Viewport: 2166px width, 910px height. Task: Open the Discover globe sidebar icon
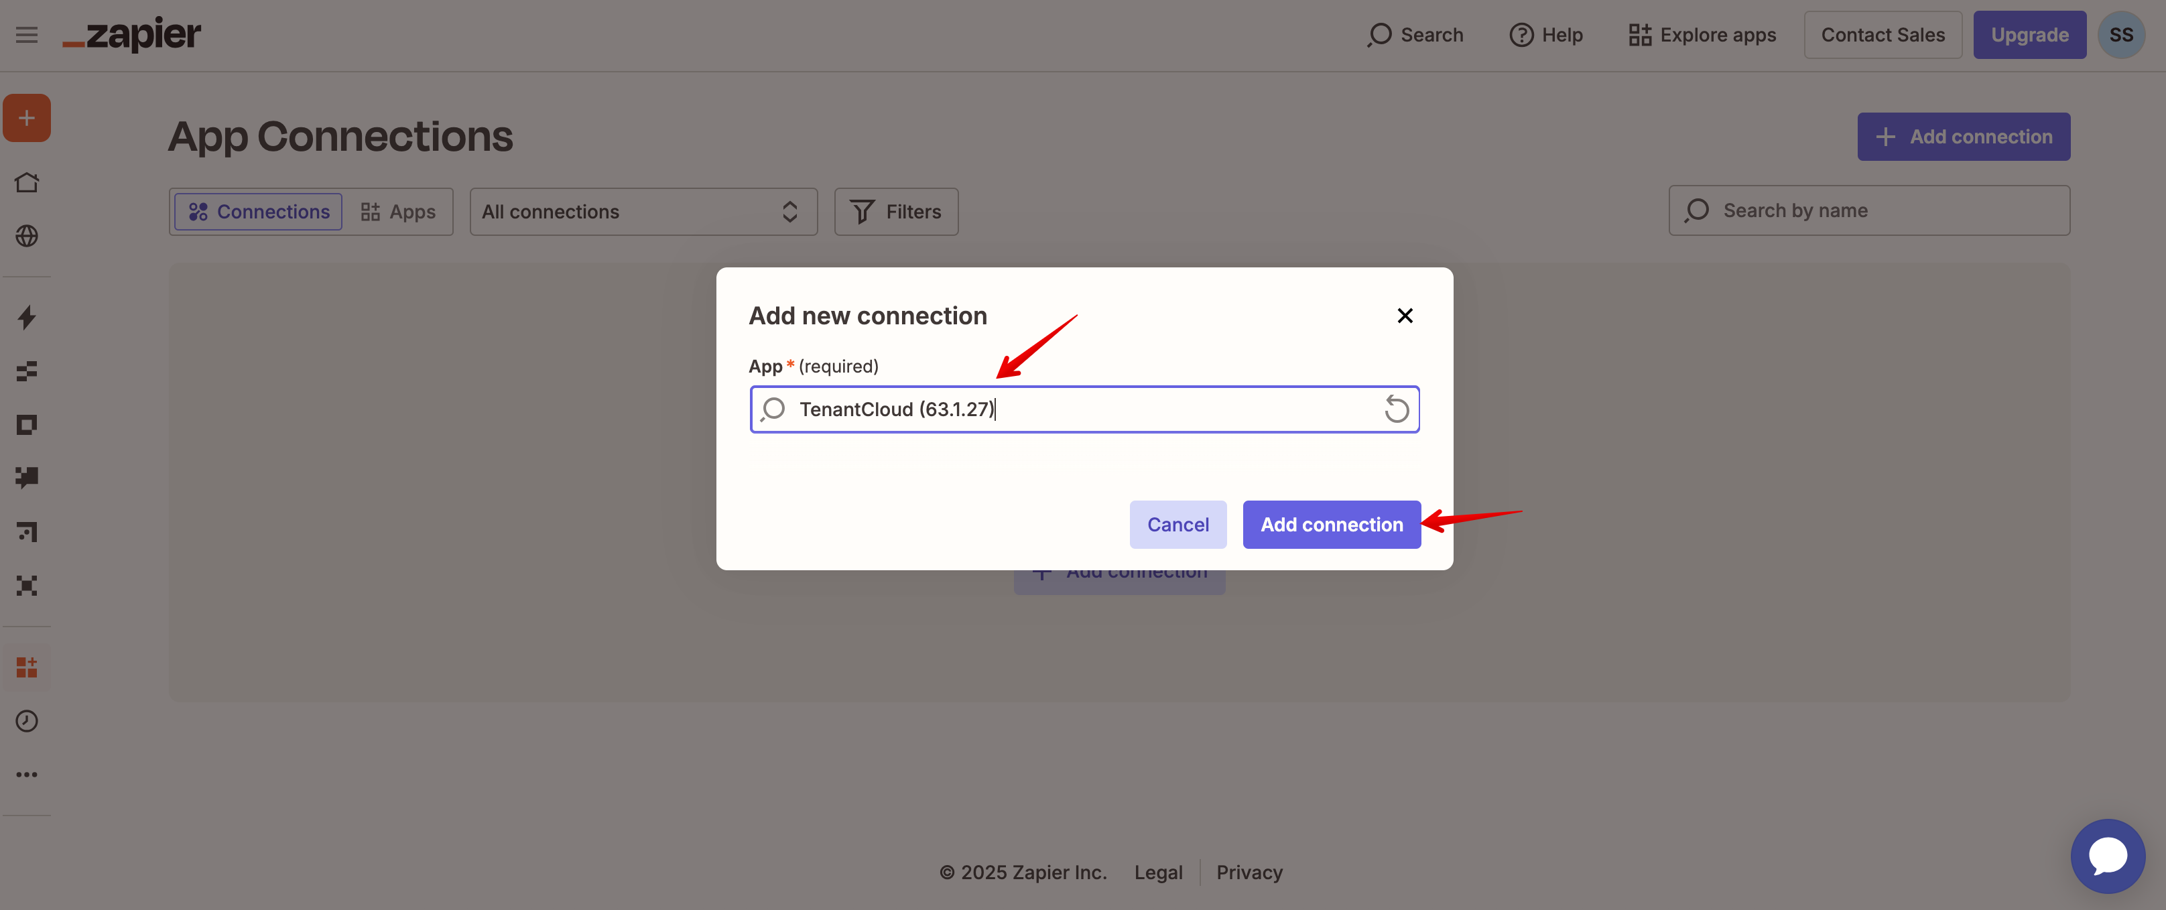27,237
